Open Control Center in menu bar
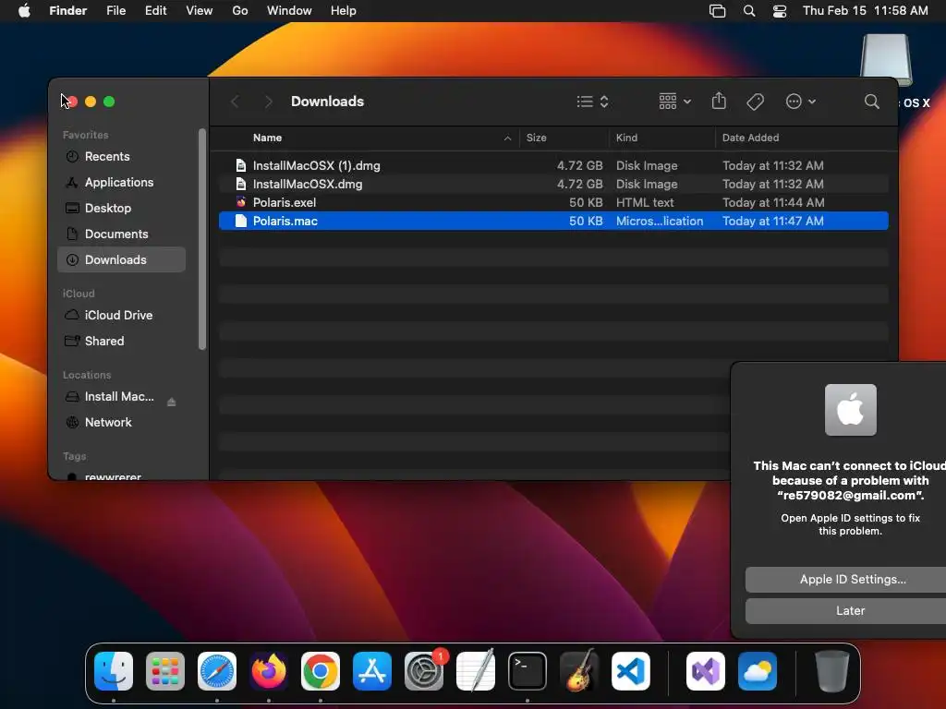 click(x=780, y=11)
